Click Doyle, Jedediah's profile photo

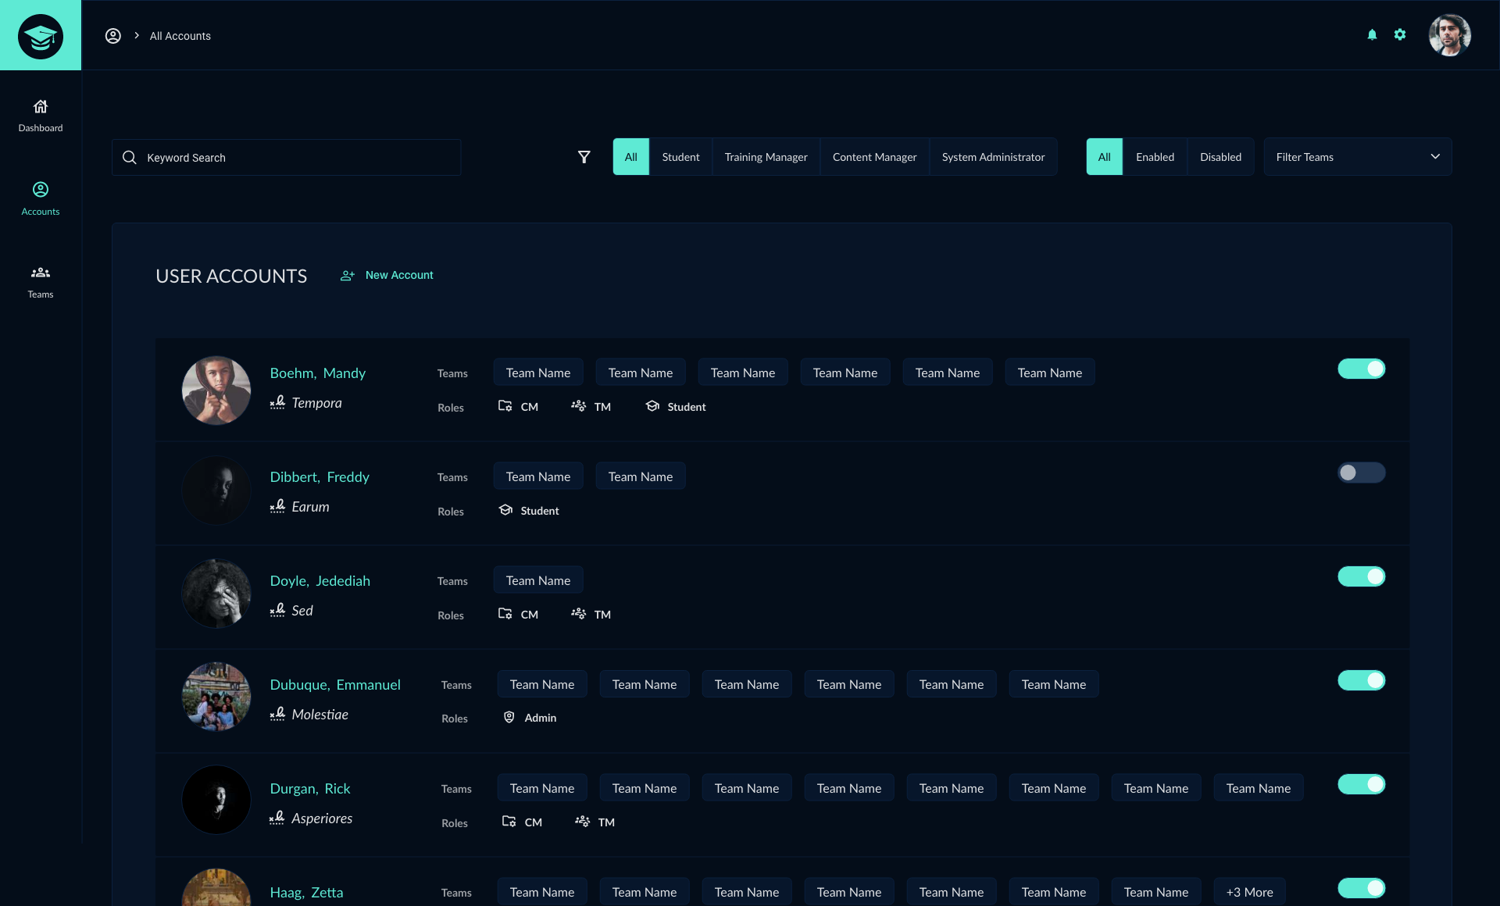[x=216, y=594]
